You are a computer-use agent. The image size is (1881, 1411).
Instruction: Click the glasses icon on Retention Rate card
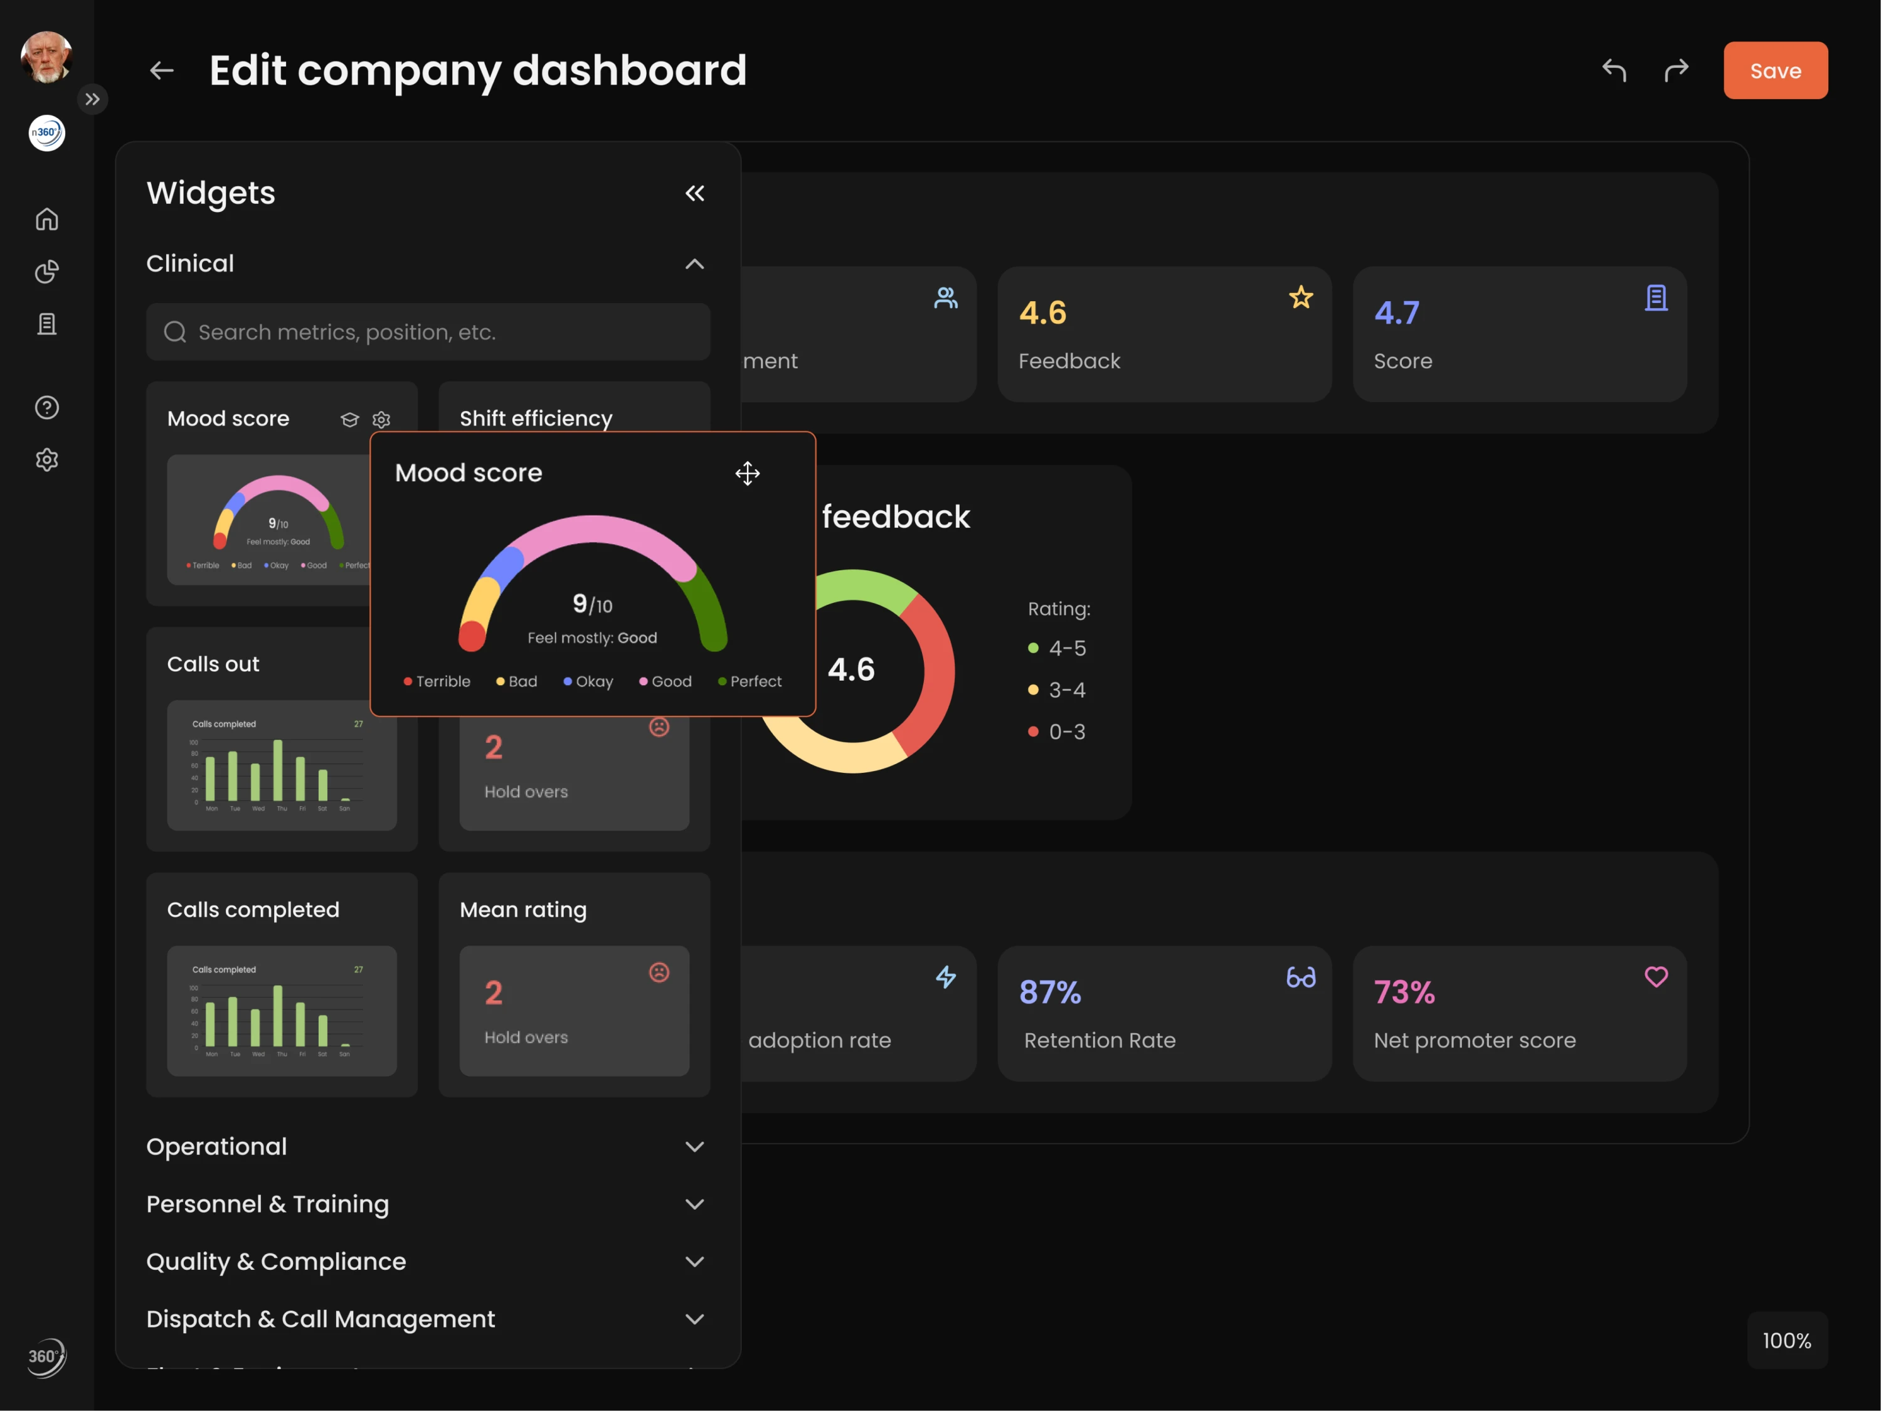click(1301, 977)
